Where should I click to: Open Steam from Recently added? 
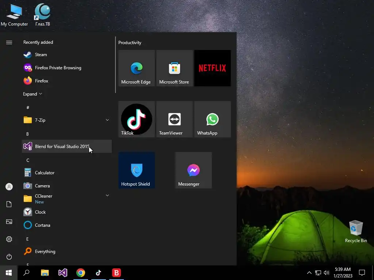pyautogui.click(x=67, y=55)
